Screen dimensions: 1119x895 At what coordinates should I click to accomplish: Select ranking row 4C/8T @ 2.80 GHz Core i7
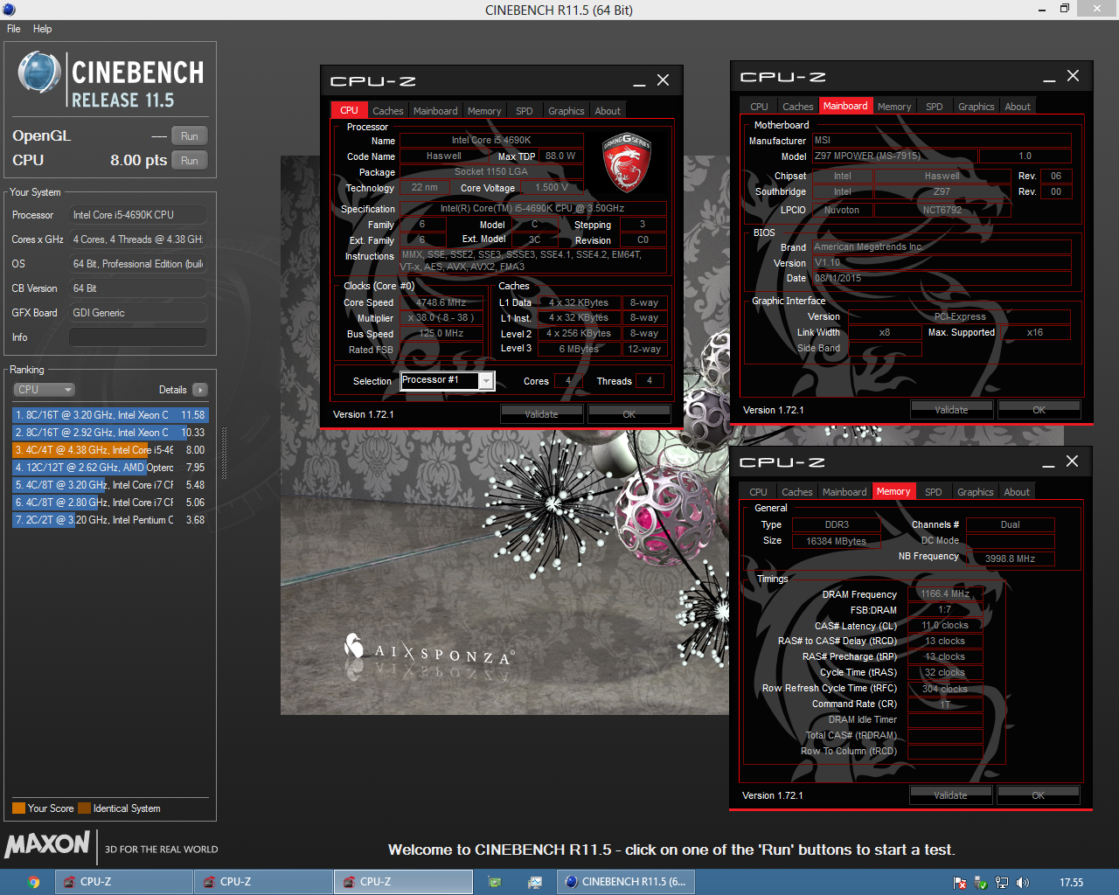110,503
